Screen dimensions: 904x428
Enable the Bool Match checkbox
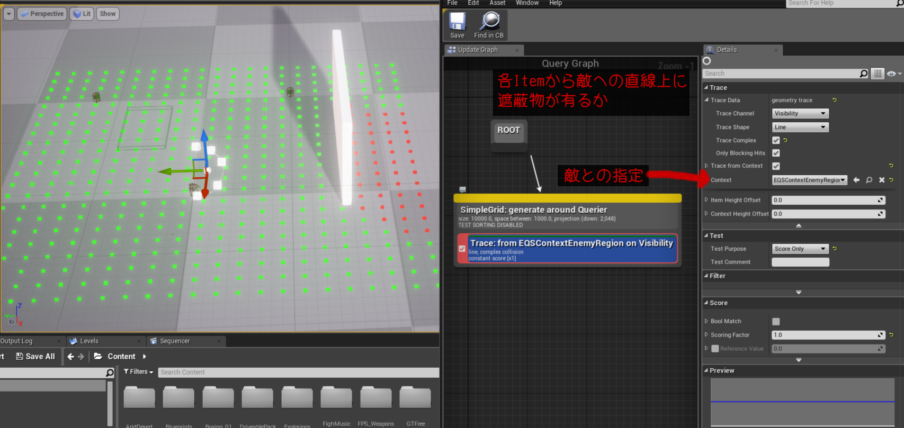[x=776, y=321]
